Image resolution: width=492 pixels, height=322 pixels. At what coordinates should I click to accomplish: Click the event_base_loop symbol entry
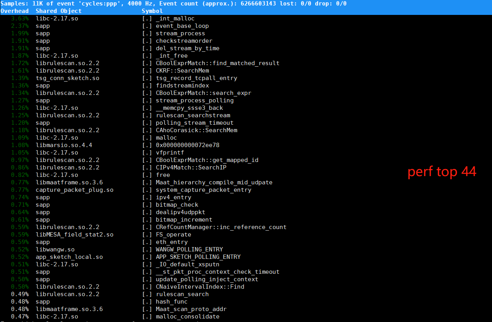point(182,26)
